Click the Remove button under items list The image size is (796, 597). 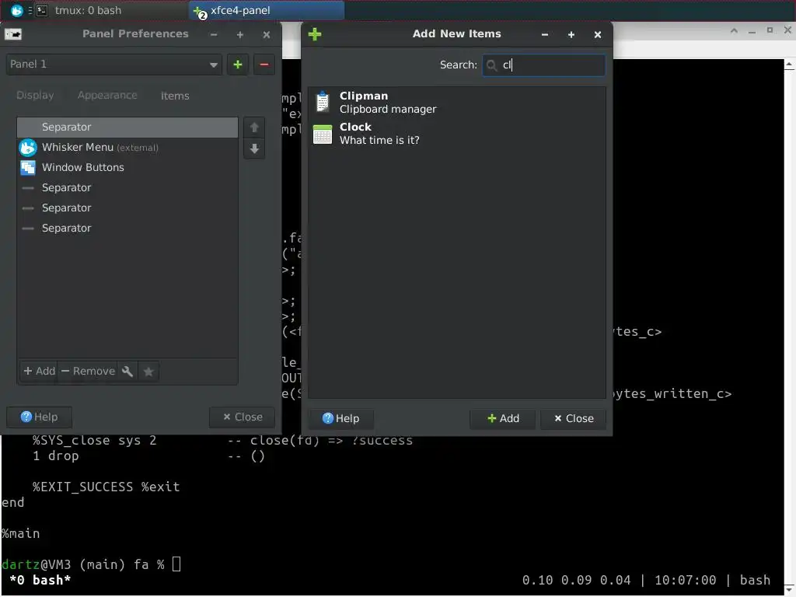[89, 372]
